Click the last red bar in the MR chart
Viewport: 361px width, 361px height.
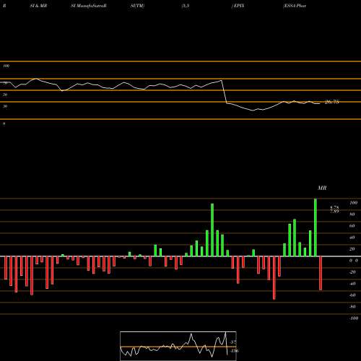coord(321,273)
